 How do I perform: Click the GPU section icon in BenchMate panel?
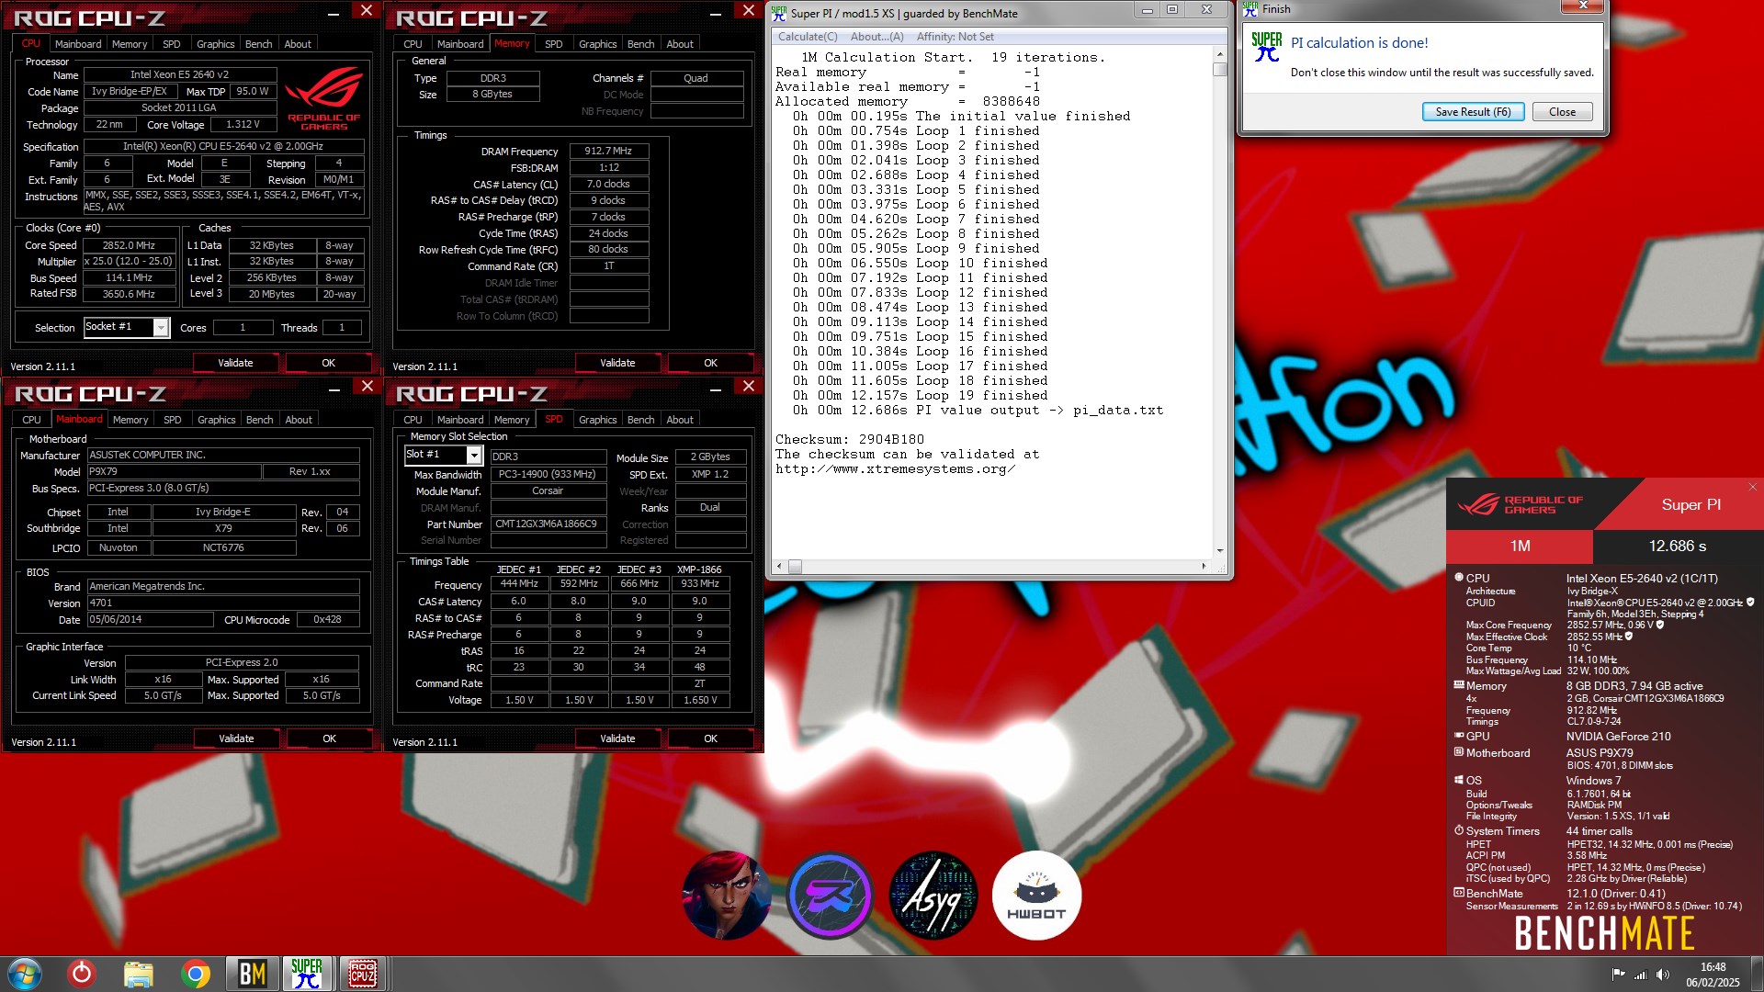pos(1459,736)
